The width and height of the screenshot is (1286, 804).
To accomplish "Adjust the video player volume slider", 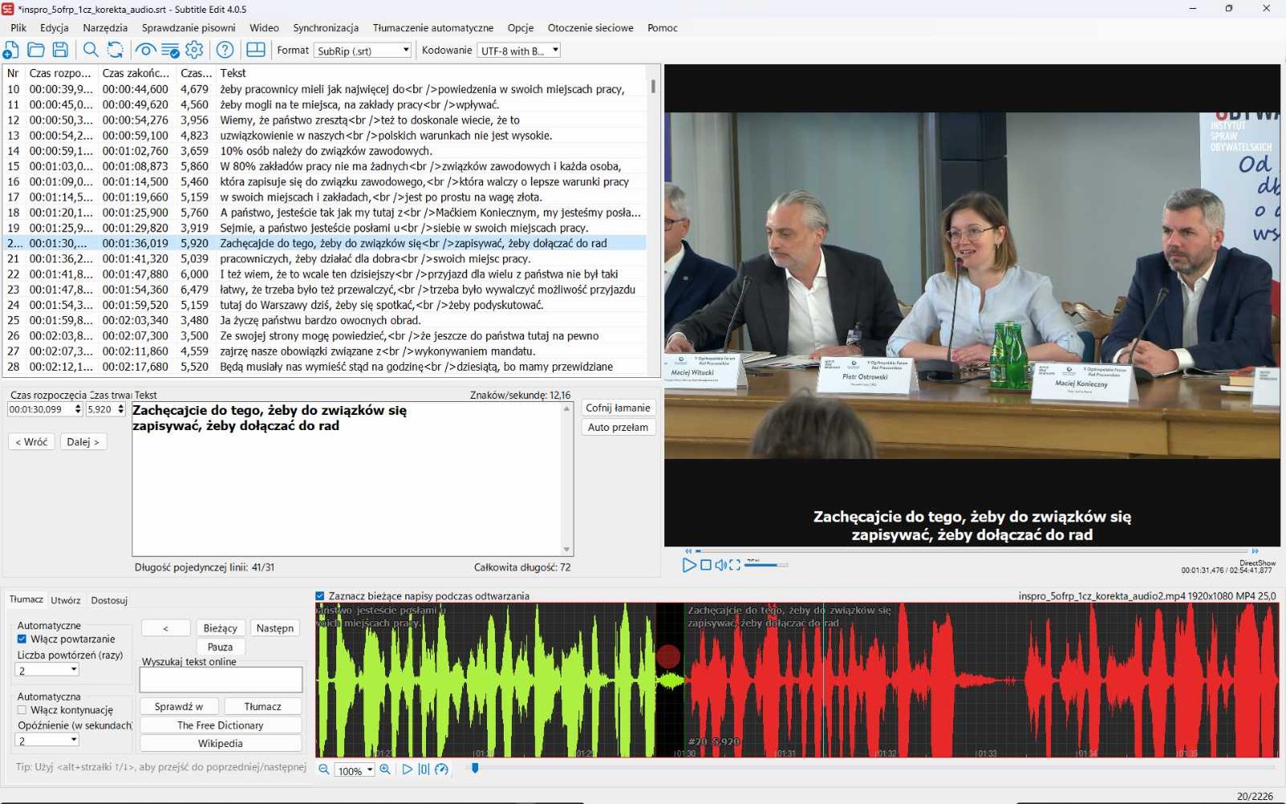I will pyautogui.click(x=765, y=565).
